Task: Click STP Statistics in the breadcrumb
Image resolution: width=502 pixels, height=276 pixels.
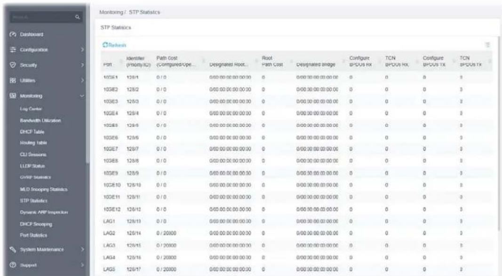Action: click(x=144, y=12)
